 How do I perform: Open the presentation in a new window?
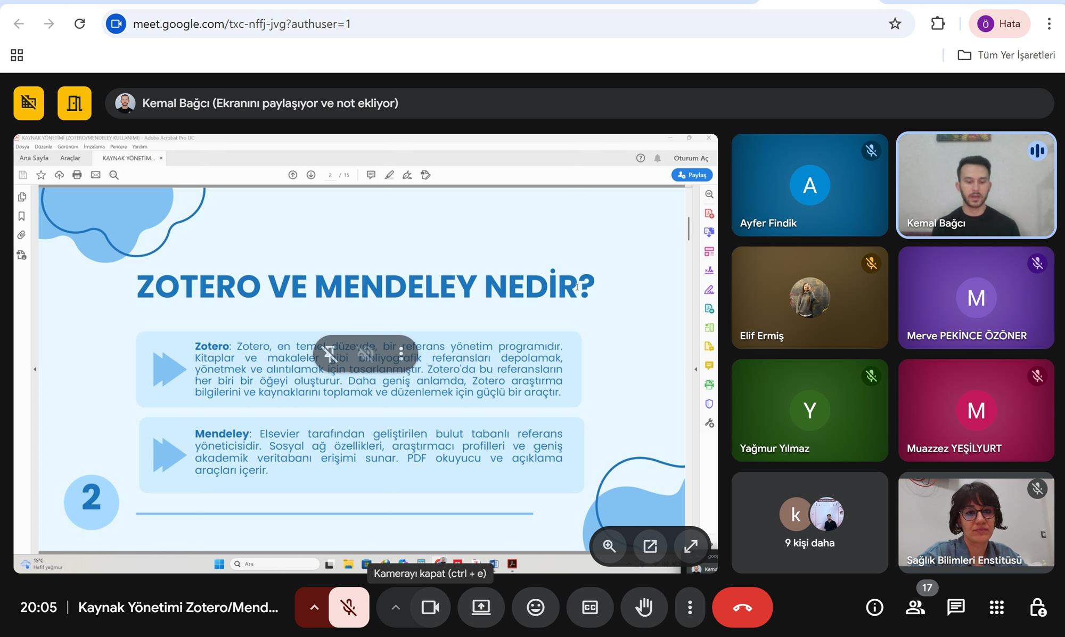click(650, 546)
